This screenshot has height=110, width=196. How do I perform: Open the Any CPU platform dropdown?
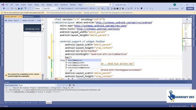[x=50, y=9]
